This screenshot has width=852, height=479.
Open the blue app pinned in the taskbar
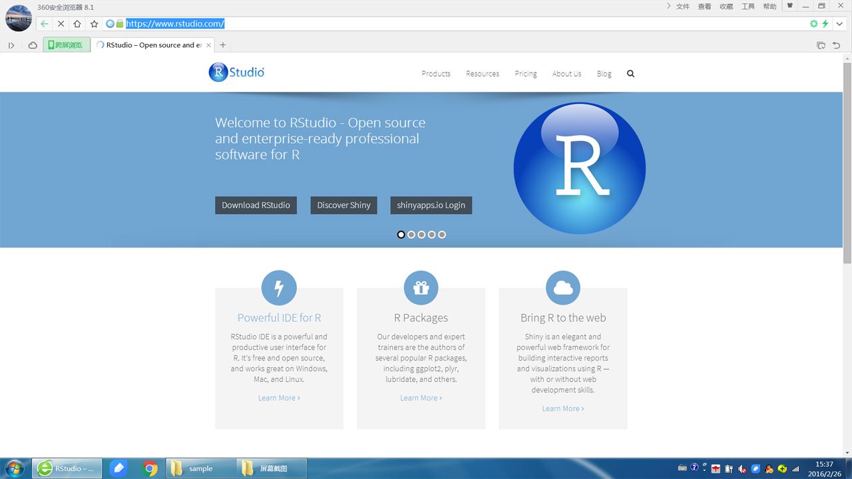point(118,468)
